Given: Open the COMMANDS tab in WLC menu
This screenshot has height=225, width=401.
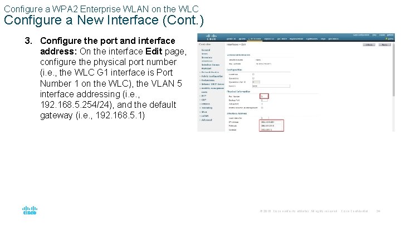Looking at the screenshot, I should (312, 39).
